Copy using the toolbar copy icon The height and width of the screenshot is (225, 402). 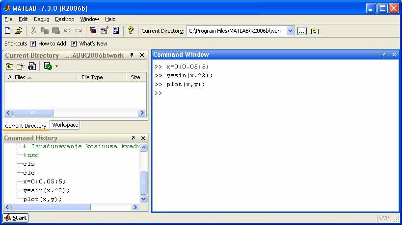coord(45,31)
